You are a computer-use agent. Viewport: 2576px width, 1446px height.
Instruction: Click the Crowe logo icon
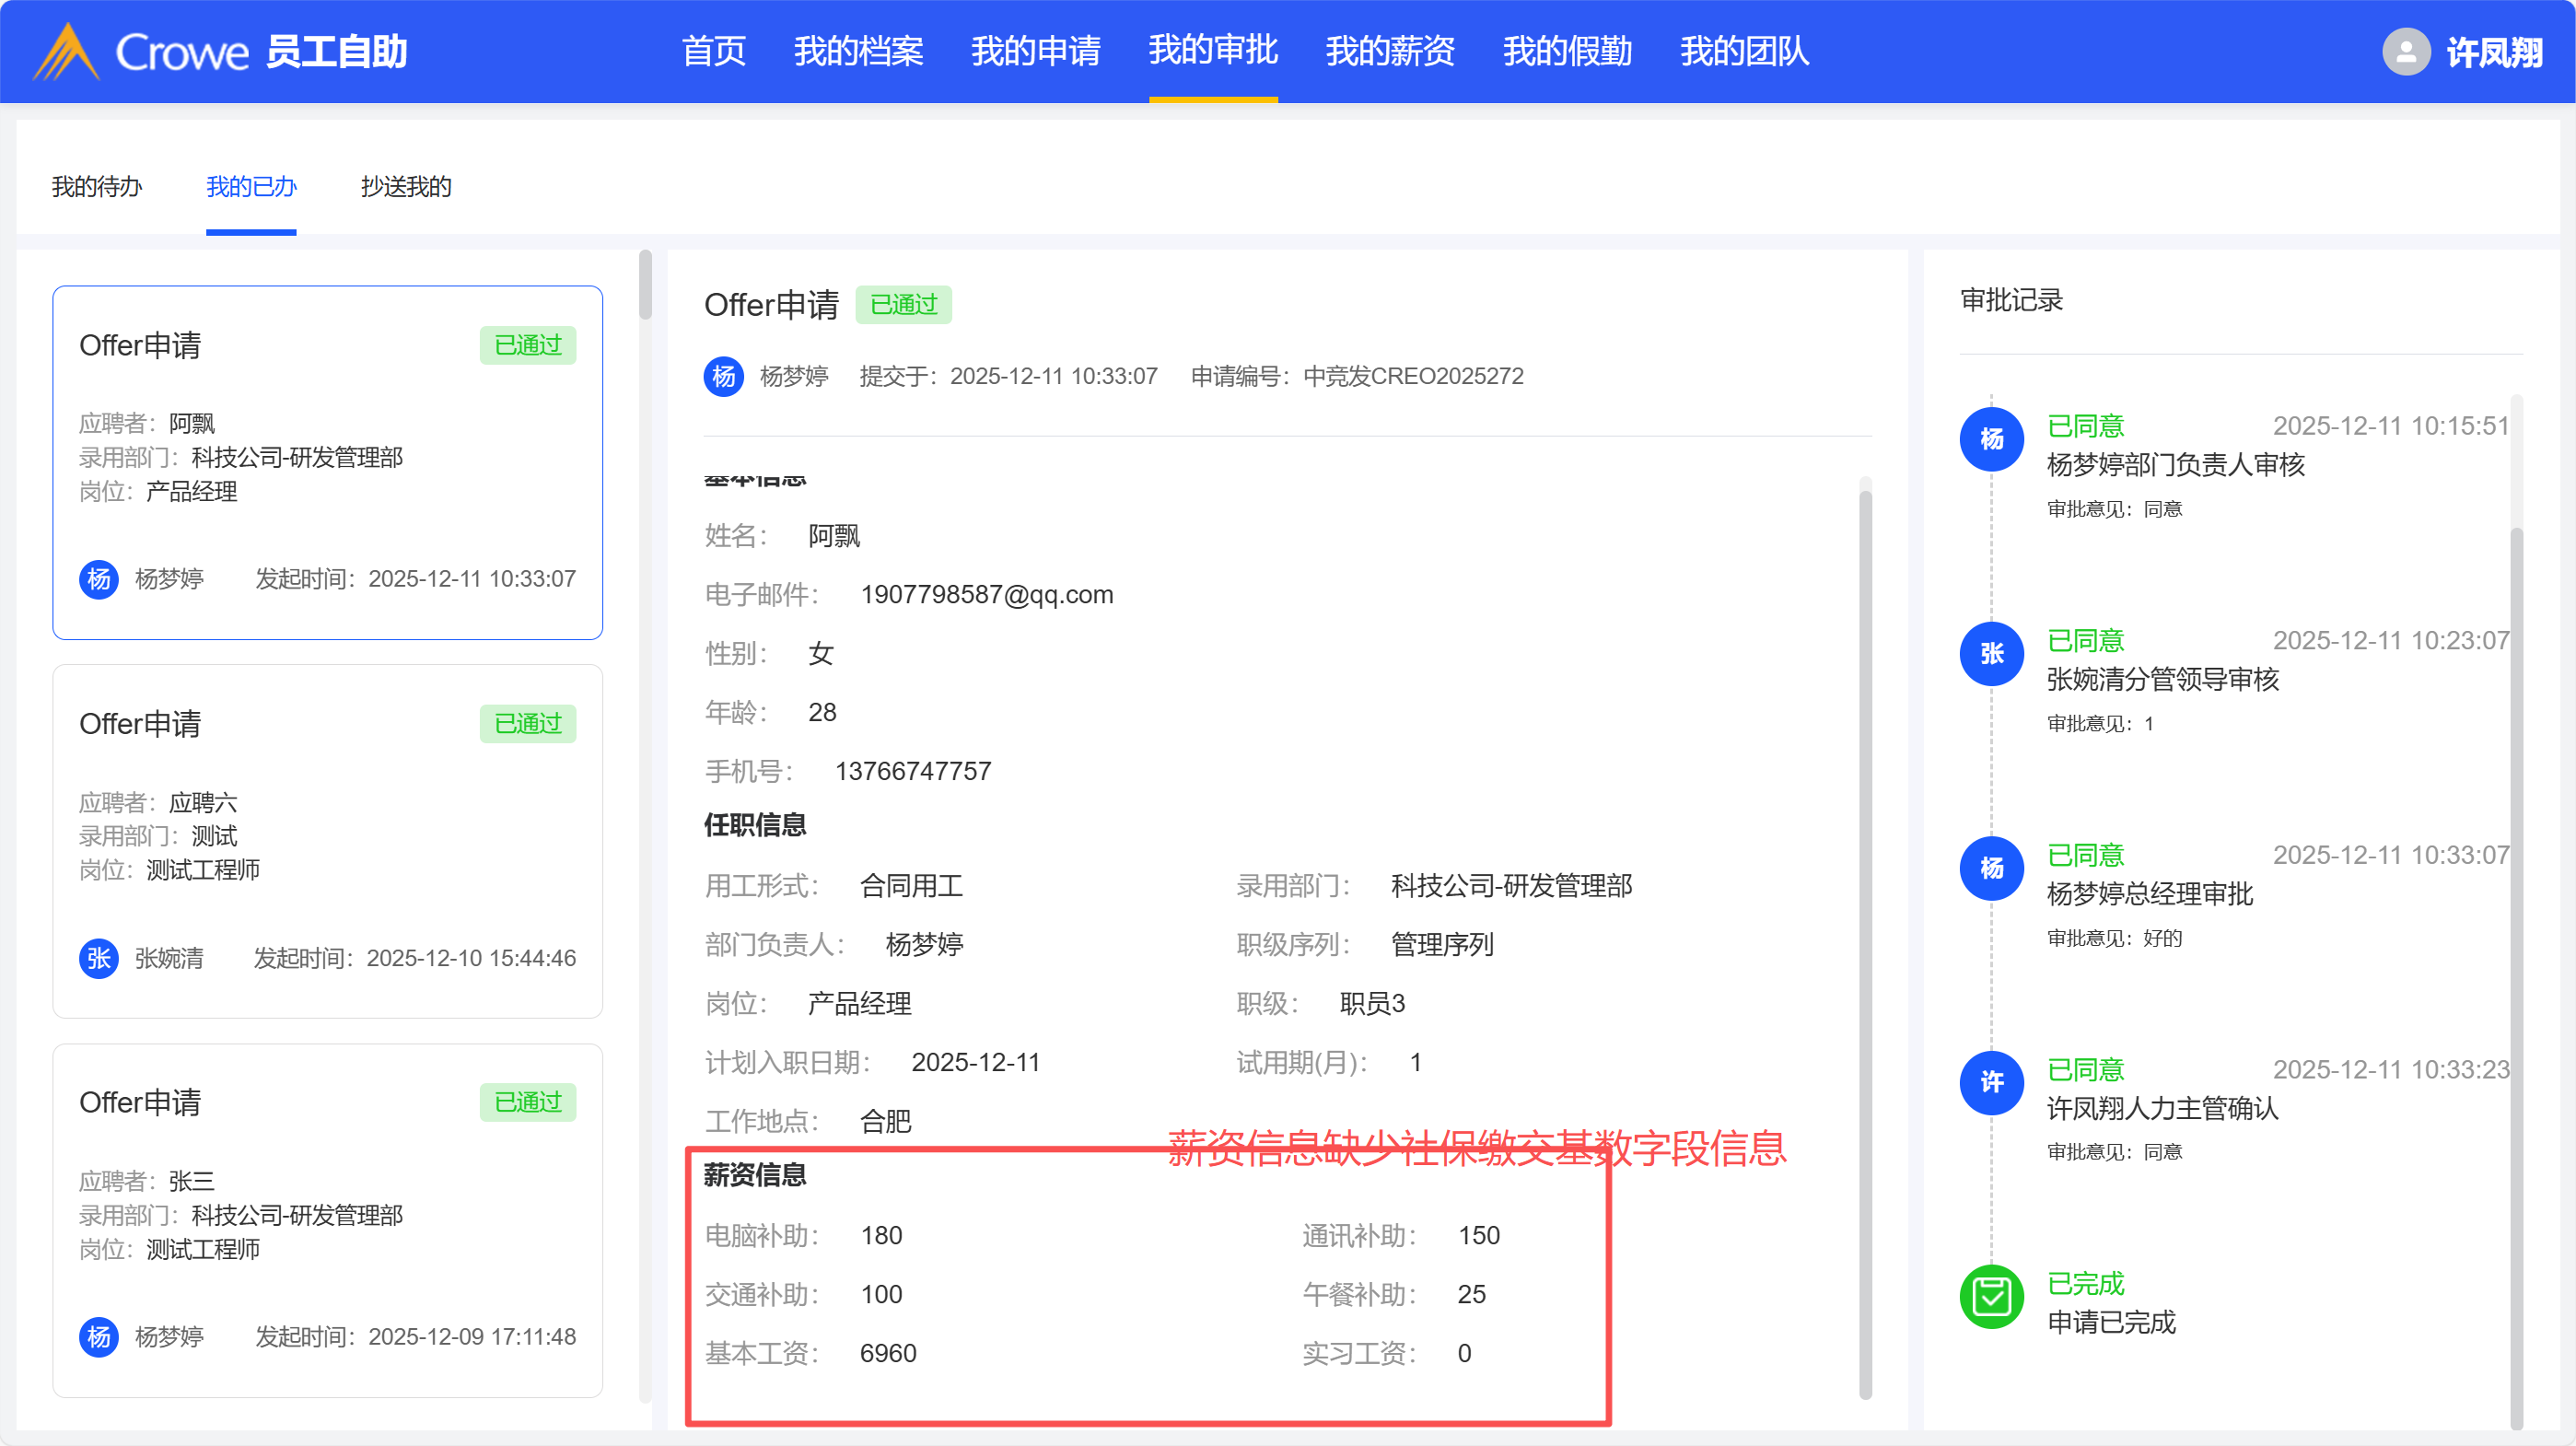(66, 51)
